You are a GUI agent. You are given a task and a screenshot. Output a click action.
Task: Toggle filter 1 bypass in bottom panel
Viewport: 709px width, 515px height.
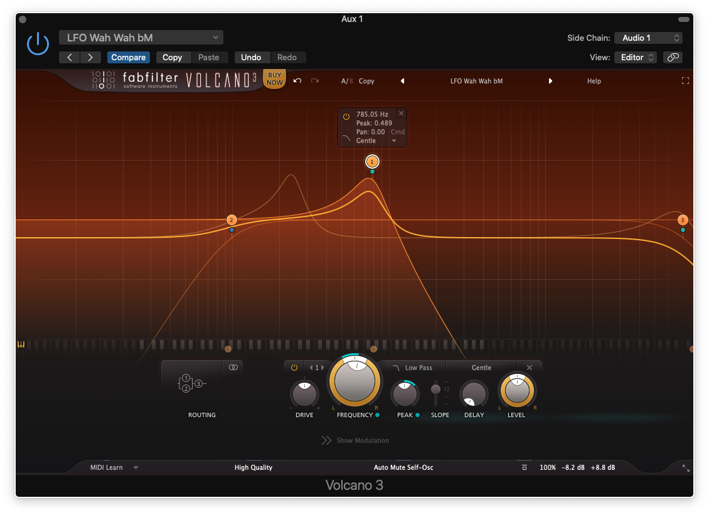(x=294, y=368)
